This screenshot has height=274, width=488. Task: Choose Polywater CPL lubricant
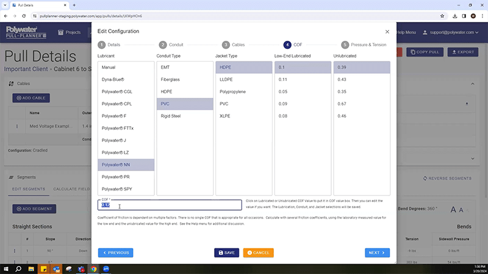pyautogui.click(x=126, y=104)
